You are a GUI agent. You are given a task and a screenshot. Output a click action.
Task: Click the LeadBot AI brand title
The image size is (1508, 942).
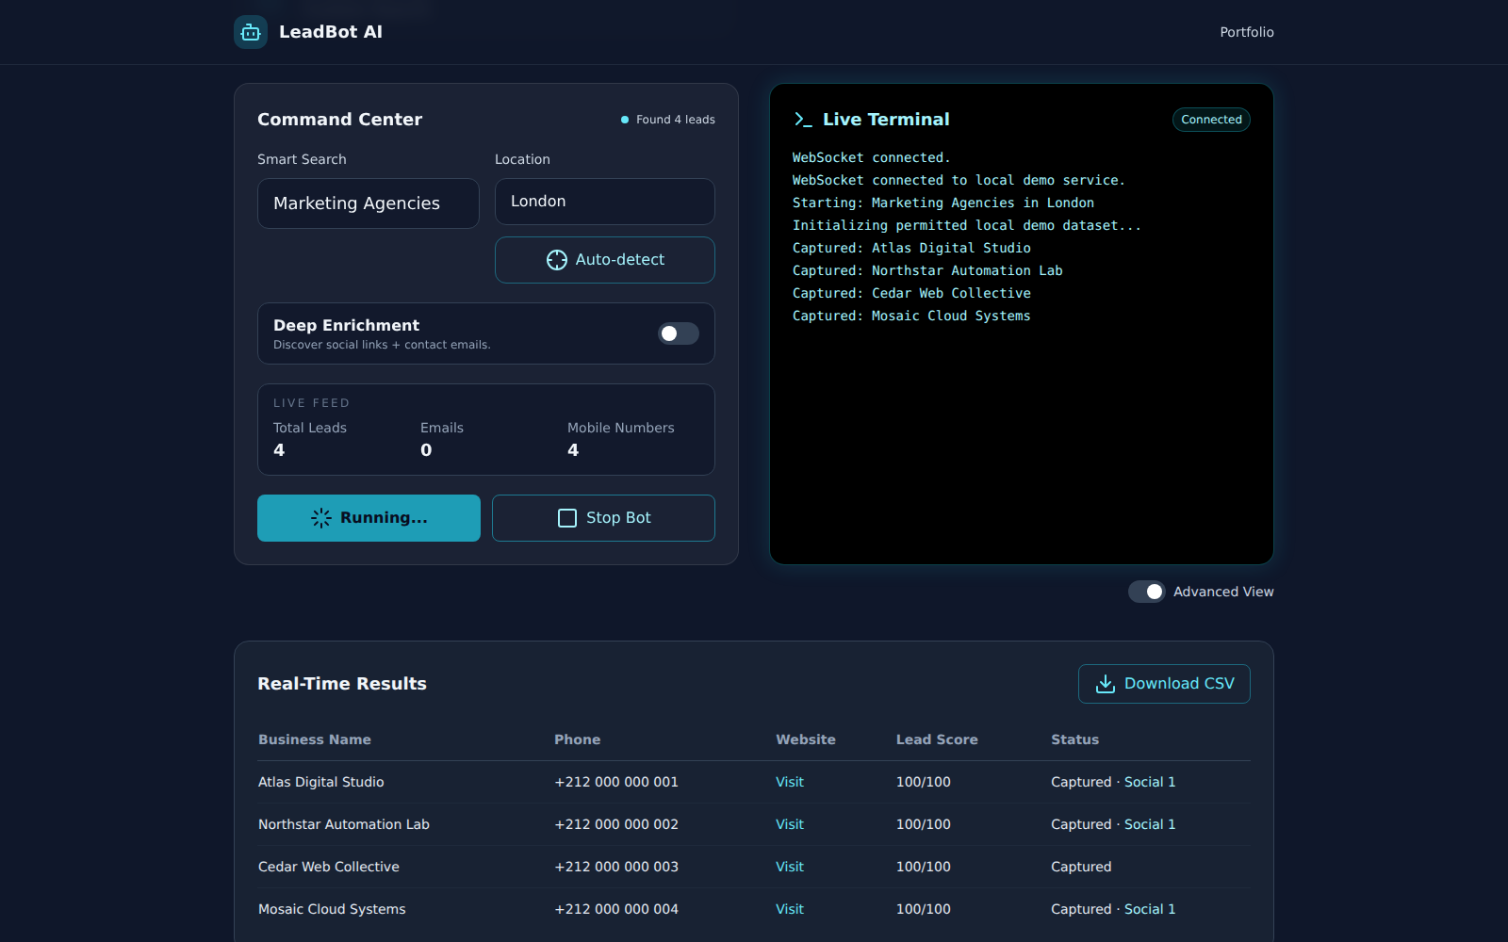click(331, 32)
